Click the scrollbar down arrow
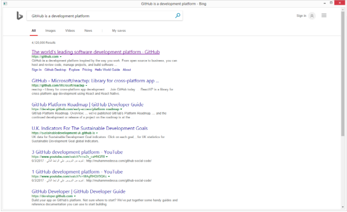The image size is (347, 212). 343,207
